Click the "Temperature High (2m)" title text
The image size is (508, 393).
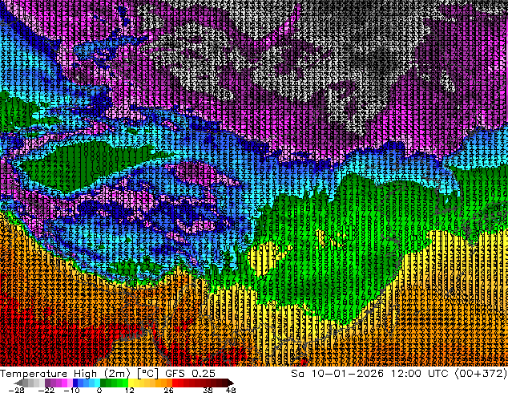click(x=65, y=374)
